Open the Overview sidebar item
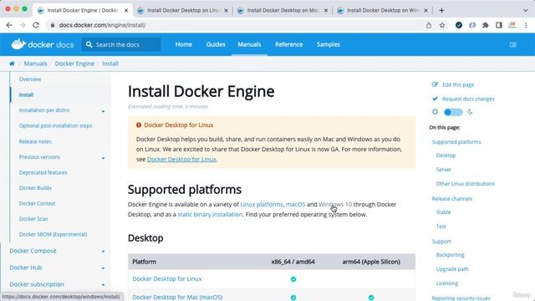The image size is (535, 301). 30,79
